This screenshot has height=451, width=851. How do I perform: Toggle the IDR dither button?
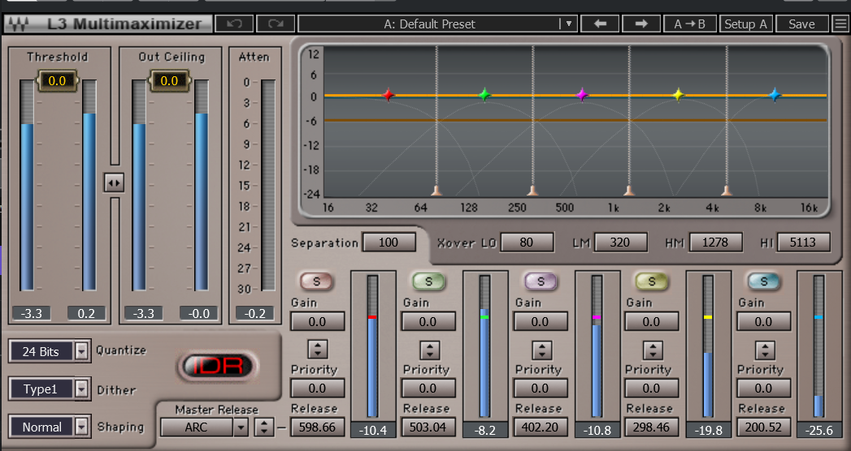pos(218,367)
